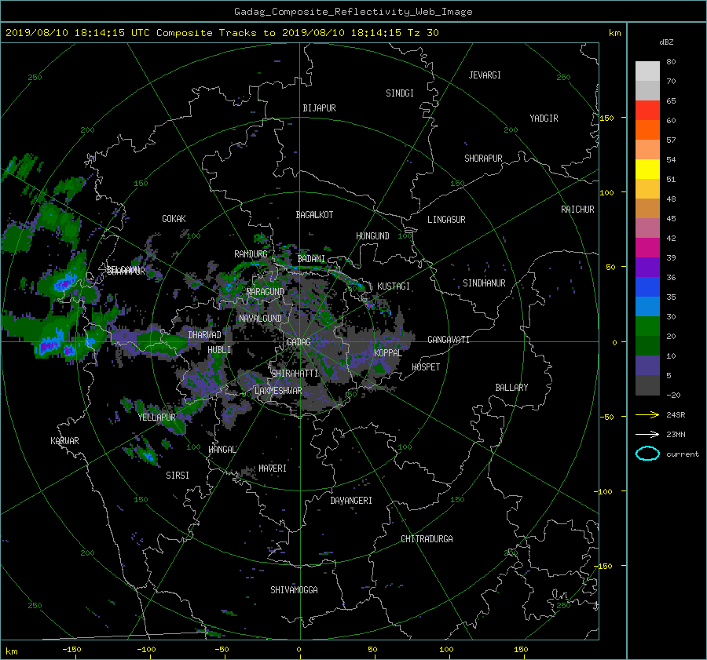Viewport: 707px width, 660px height.
Task: Click the UTC Composite Tracks timestamp header
Action: click(x=222, y=33)
